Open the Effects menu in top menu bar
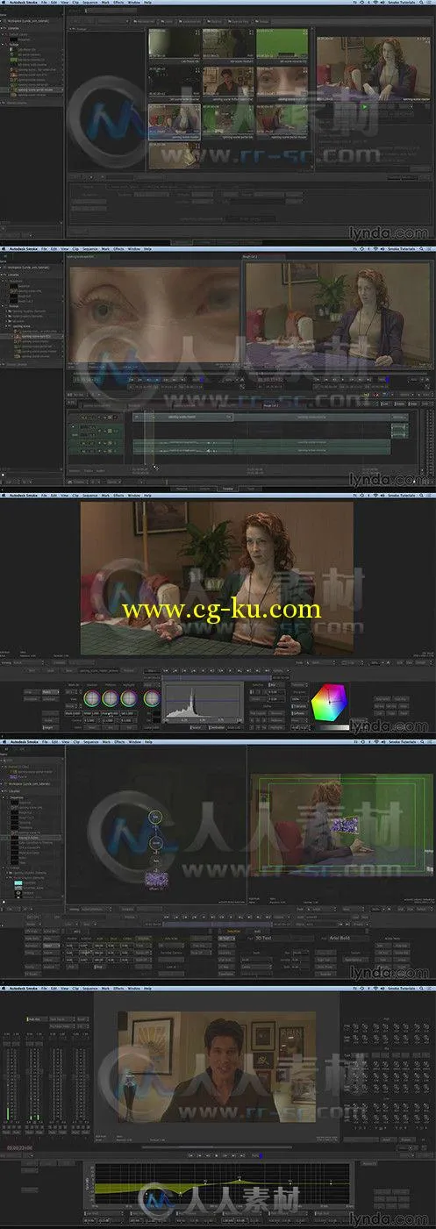Image resolution: width=436 pixels, height=1229 pixels. click(x=118, y=4)
